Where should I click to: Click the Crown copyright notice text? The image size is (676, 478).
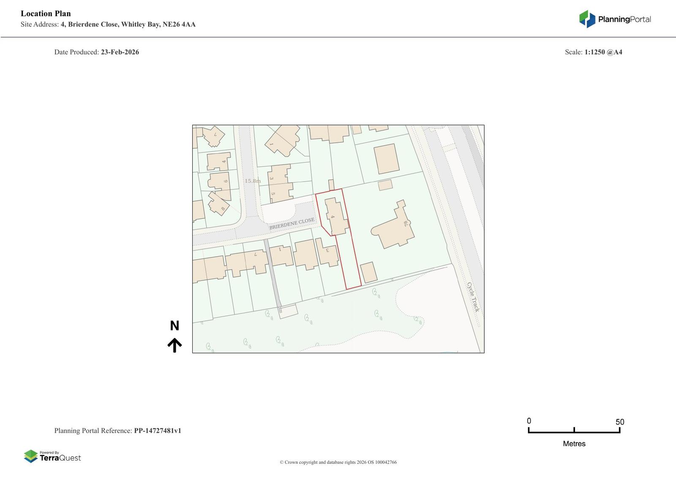coord(338,462)
